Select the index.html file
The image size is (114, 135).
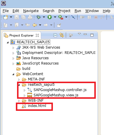(37, 106)
